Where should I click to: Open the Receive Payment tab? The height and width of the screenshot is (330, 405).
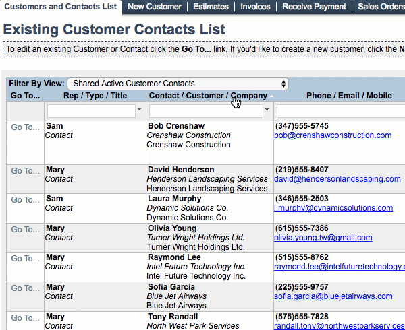tap(314, 7)
